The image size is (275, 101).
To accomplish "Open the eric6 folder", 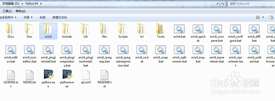I will click(x=48, y=31).
